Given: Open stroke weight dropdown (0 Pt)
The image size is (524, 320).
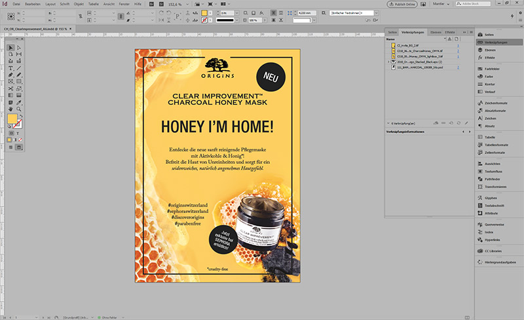Looking at the screenshot, I should tap(237, 12).
